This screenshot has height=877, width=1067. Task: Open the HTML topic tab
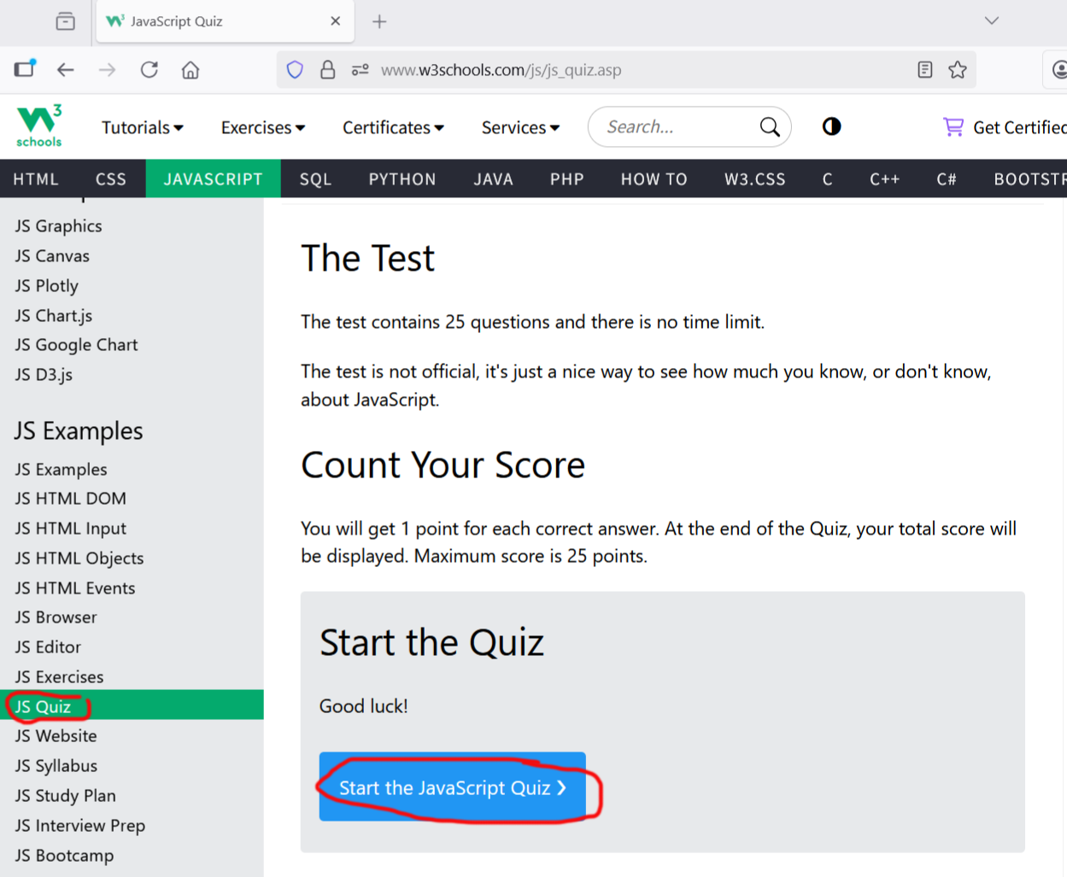pos(36,178)
